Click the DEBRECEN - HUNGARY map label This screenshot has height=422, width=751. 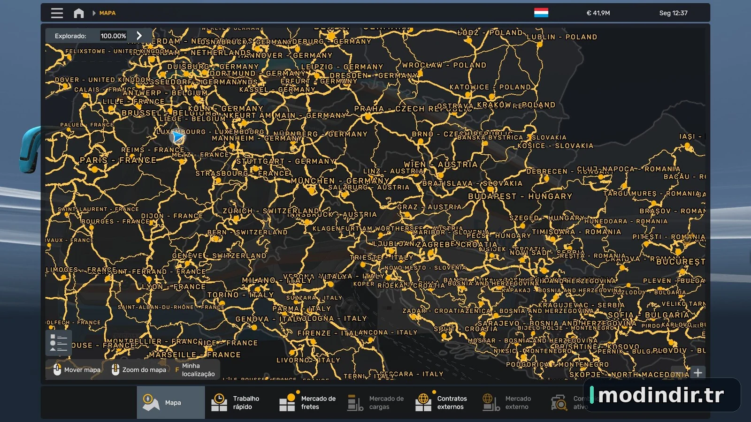point(569,172)
